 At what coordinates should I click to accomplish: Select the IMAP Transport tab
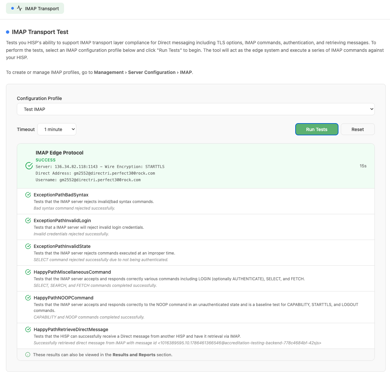[35, 9]
